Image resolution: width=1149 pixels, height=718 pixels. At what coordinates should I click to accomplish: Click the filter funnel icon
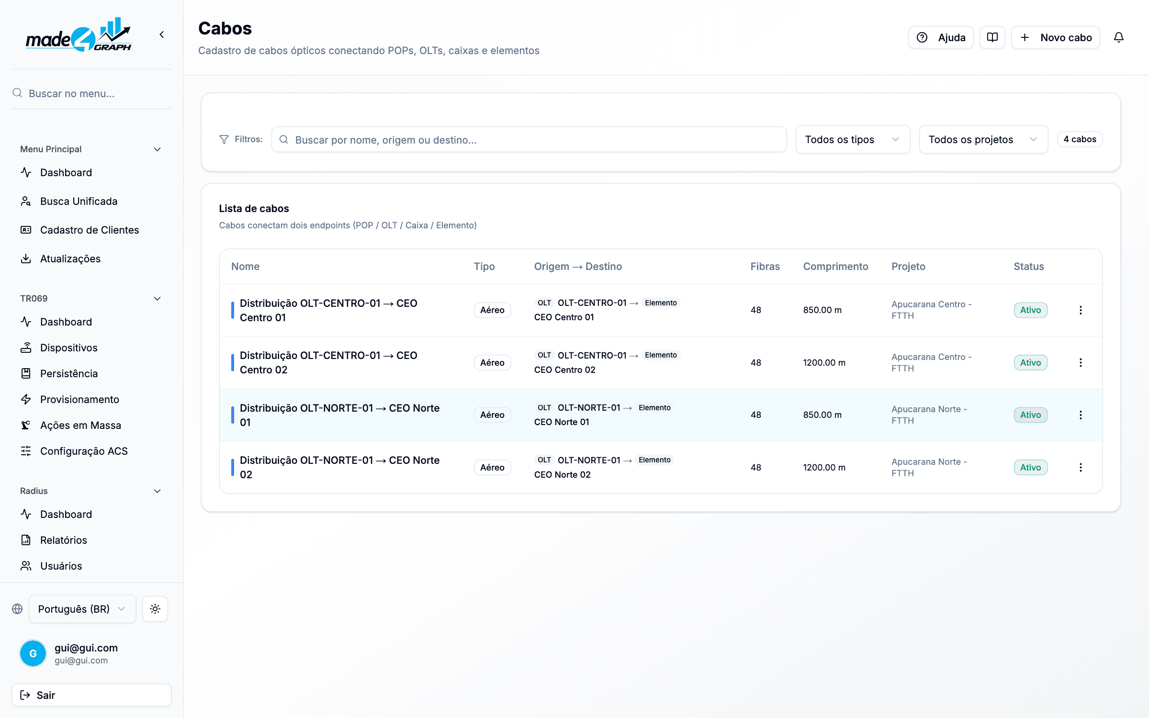[x=224, y=139]
